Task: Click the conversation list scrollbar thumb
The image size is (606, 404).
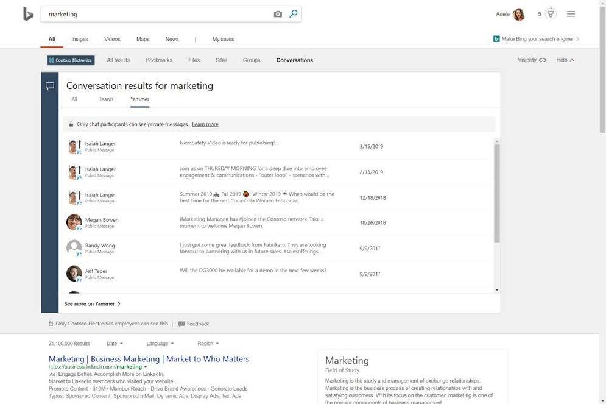Action: coord(496,193)
